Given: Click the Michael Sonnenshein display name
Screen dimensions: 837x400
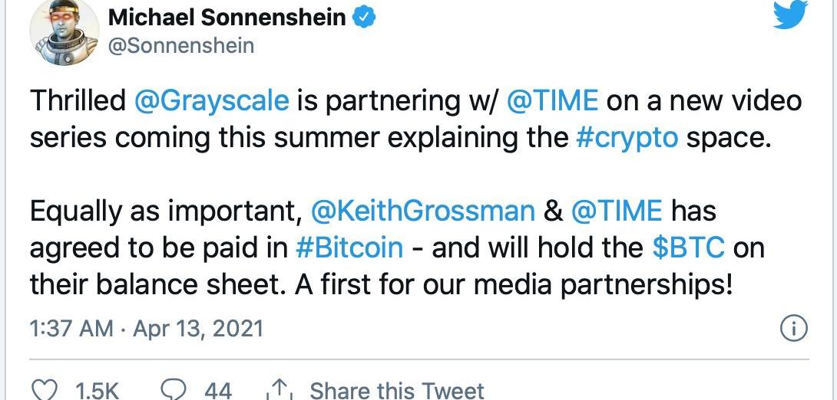Looking at the screenshot, I should pos(228,18).
